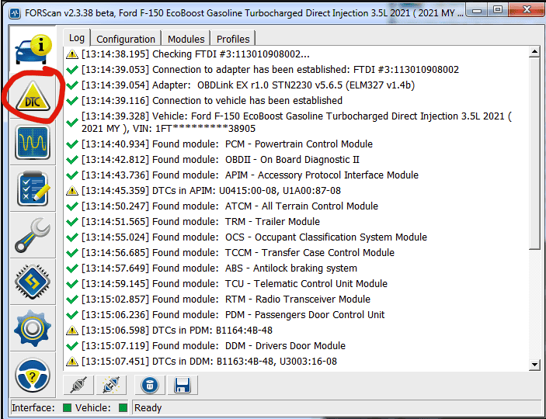Switch to the Configuration tab

coord(126,39)
